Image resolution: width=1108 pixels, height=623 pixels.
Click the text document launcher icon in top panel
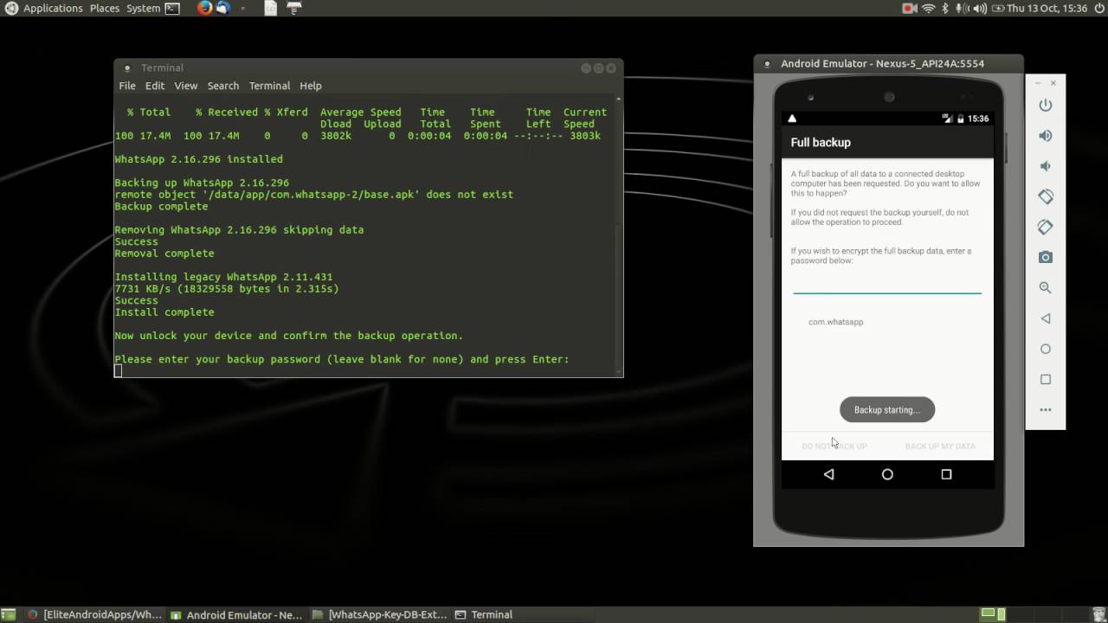click(x=271, y=8)
